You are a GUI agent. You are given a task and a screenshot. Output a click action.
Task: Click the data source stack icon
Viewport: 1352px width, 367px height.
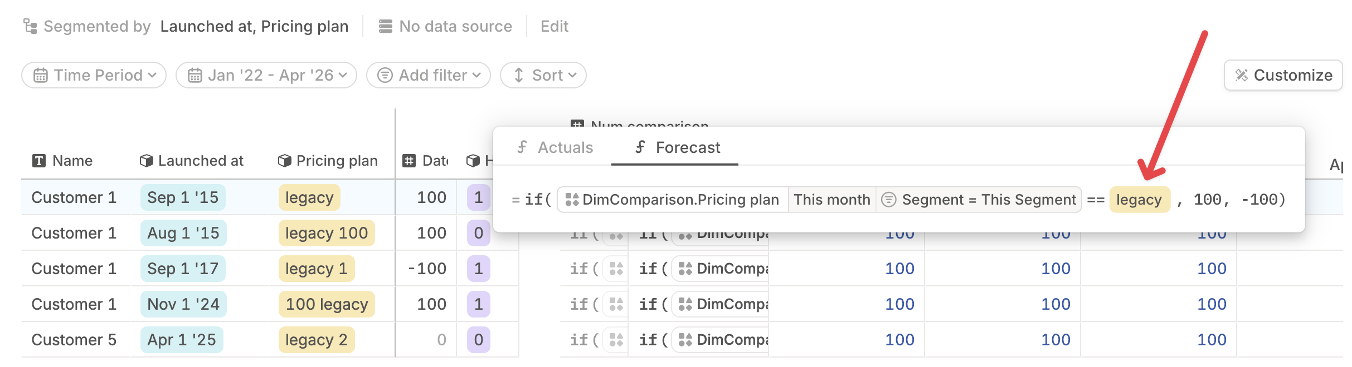pyautogui.click(x=386, y=26)
